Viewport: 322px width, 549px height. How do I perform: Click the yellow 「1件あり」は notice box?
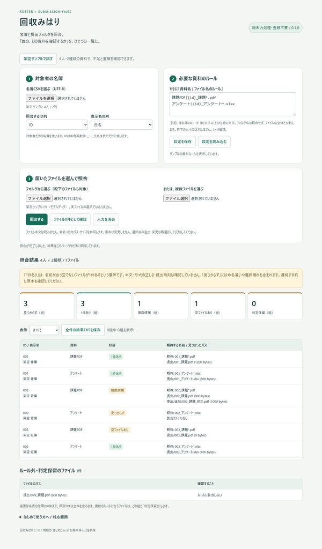pyautogui.click(x=161, y=278)
